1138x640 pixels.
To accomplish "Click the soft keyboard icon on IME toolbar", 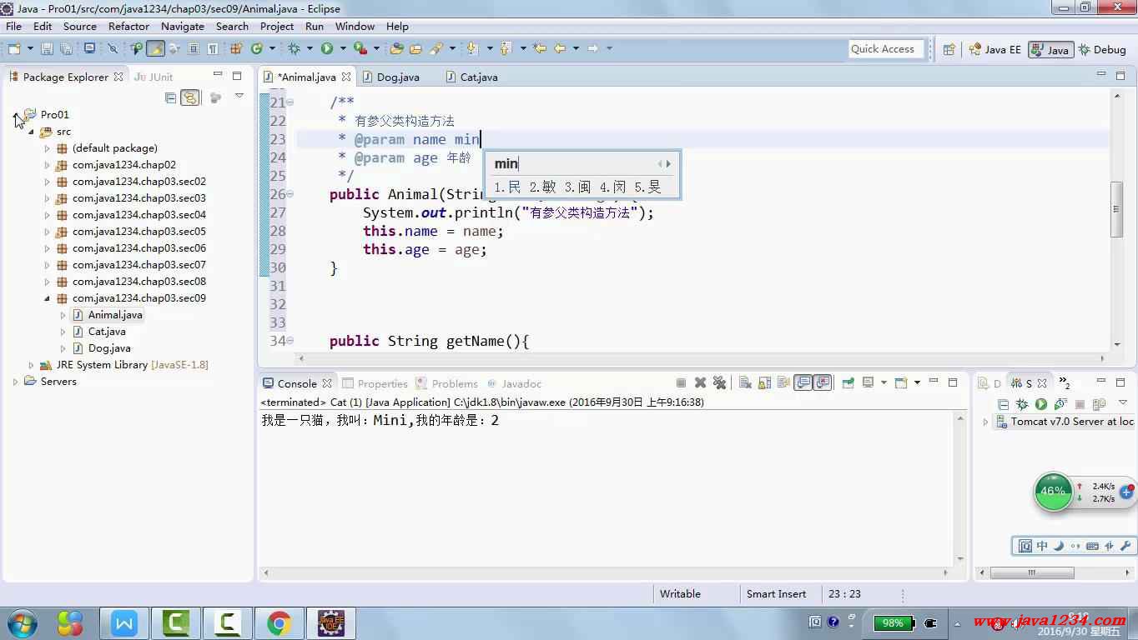I will tap(1092, 546).
